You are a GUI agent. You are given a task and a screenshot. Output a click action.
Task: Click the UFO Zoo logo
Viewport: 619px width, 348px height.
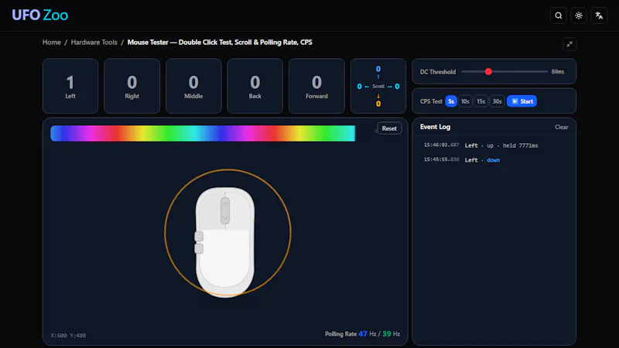(40, 15)
